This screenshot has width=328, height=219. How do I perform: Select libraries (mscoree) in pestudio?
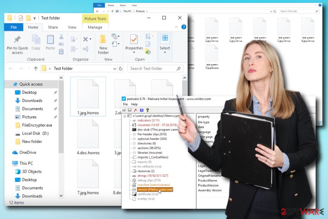[150, 153]
